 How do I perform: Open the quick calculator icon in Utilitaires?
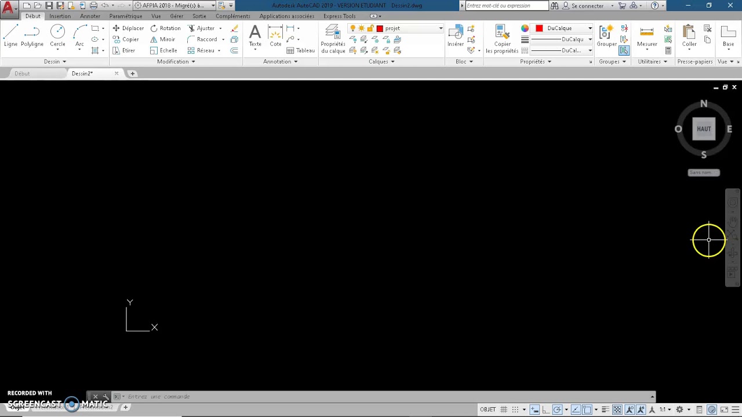tap(668, 50)
